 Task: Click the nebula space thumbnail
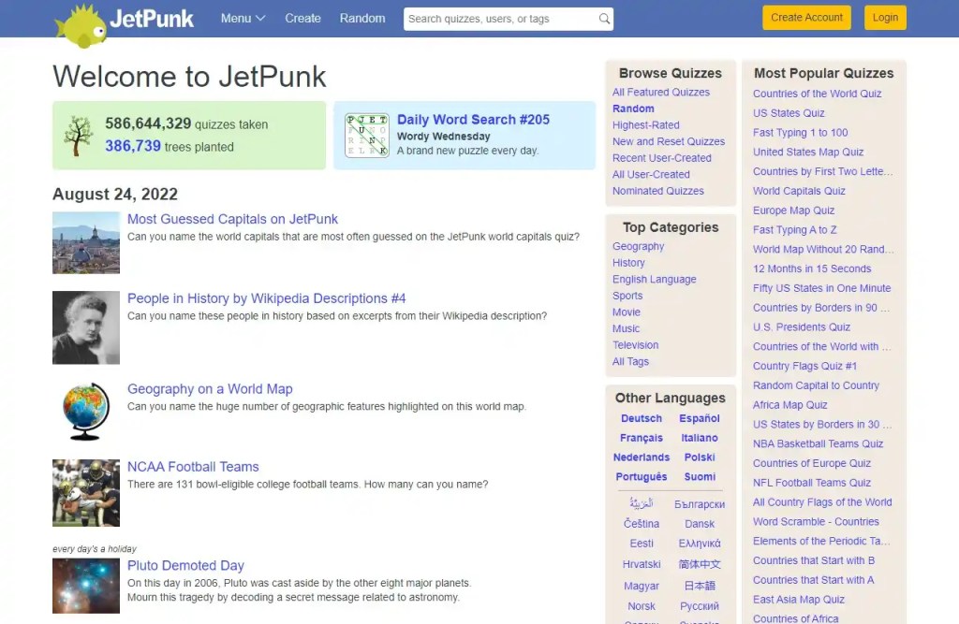[x=86, y=586]
